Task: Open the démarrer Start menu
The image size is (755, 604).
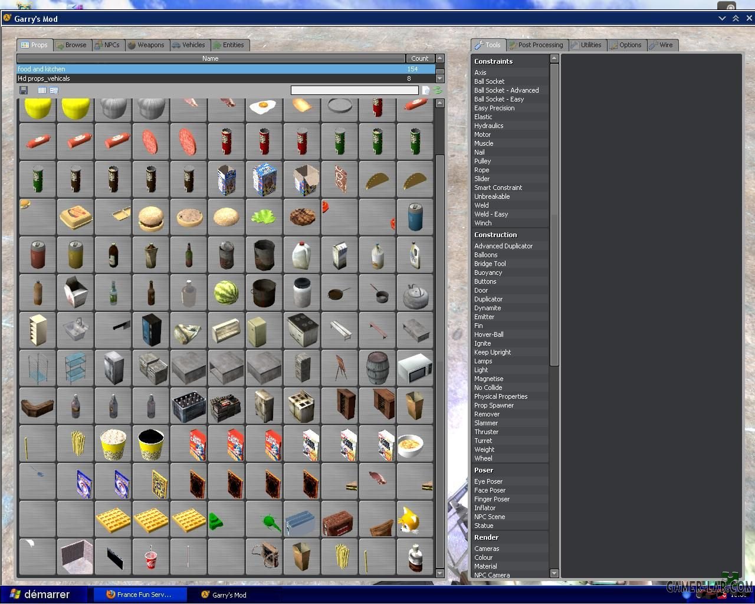Action: (x=42, y=595)
